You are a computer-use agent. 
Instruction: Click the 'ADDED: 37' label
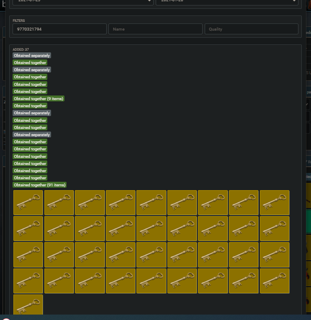[21, 49]
